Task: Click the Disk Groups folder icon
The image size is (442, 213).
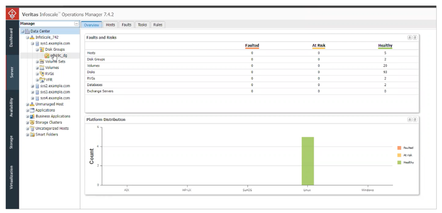Action: tap(42, 49)
